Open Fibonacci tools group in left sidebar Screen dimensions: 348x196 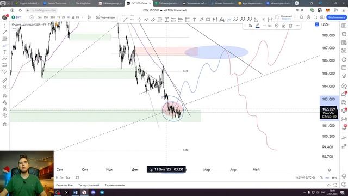pyautogui.click(x=5, y=39)
